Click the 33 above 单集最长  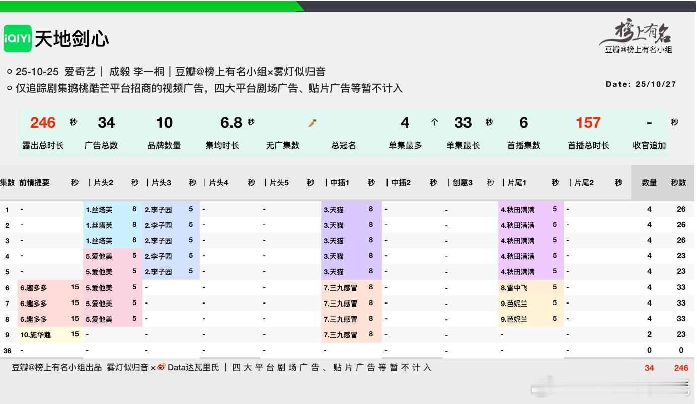(x=463, y=123)
